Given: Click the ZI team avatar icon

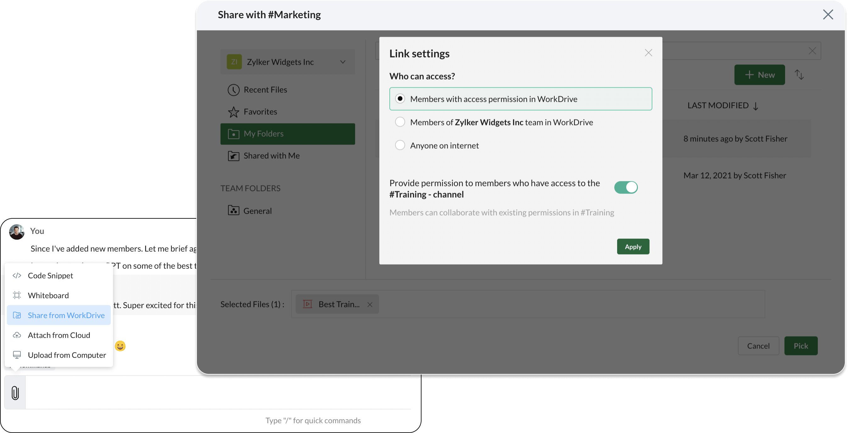Looking at the screenshot, I should coord(234,62).
